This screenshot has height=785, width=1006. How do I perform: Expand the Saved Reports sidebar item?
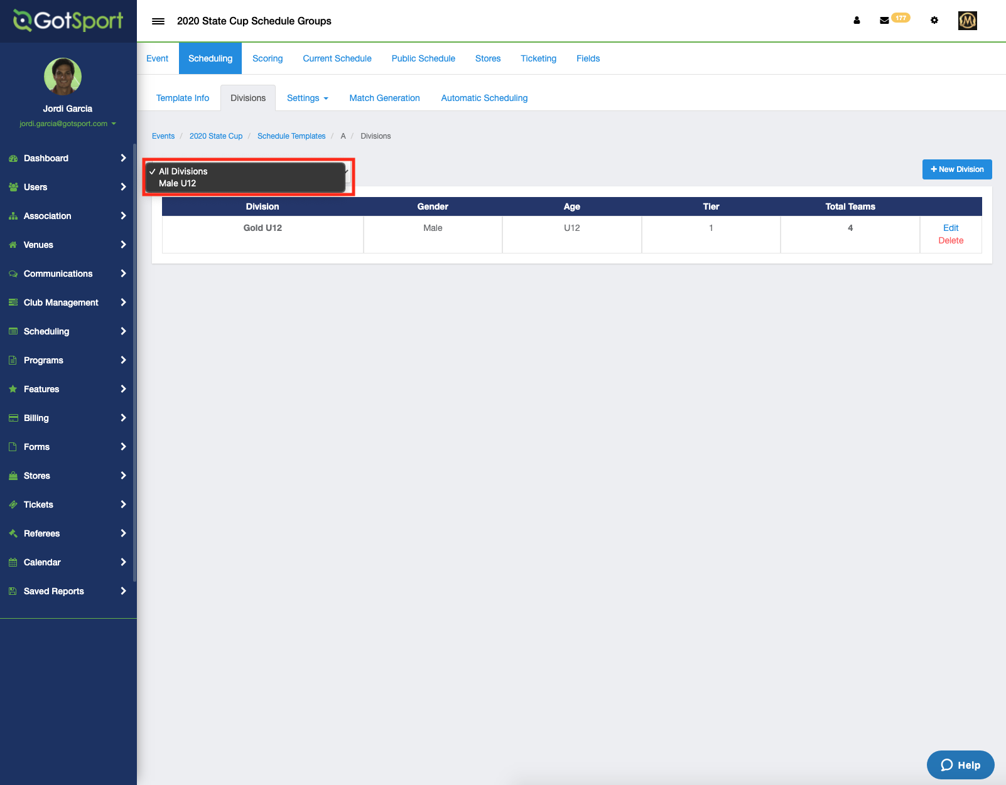point(123,590)
